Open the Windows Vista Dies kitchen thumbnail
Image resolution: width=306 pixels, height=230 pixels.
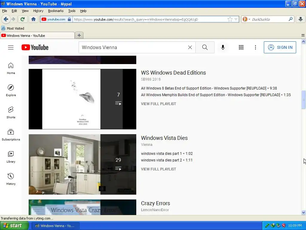[x=82, y=164]
